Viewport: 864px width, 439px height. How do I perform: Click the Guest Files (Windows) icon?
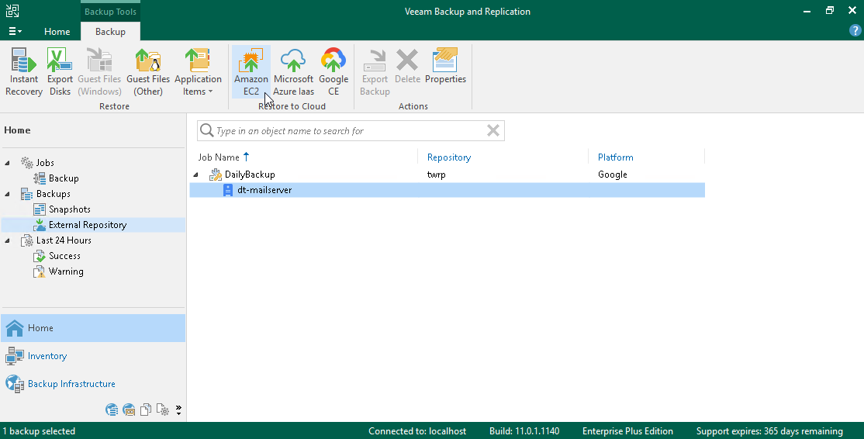tap(99, 72)
